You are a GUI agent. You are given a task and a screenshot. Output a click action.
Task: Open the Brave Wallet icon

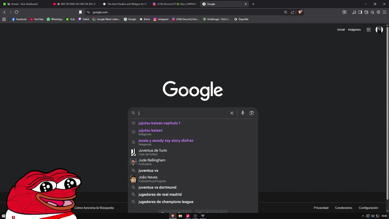point(366,12)
